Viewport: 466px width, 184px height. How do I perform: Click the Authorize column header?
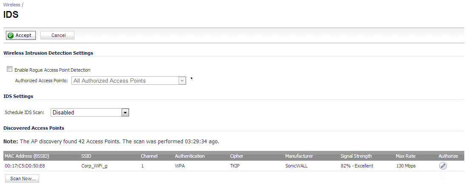[x=448, y=156]
